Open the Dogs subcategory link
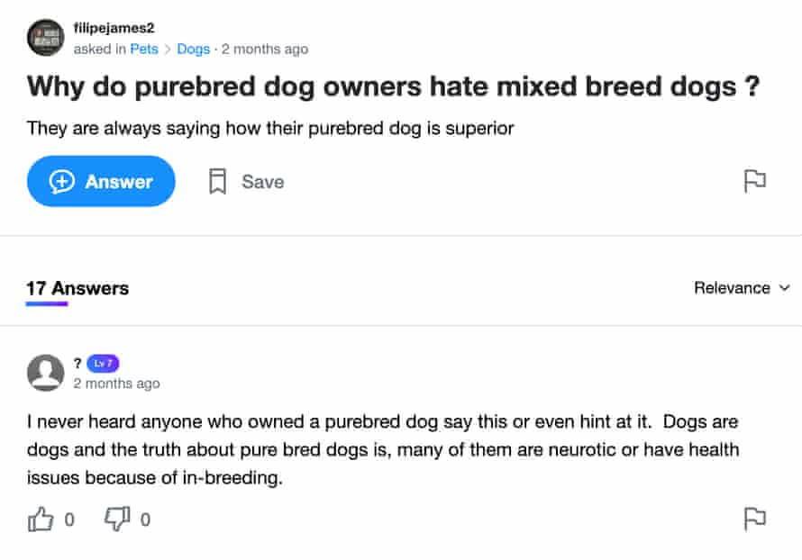 coord(193,49)
